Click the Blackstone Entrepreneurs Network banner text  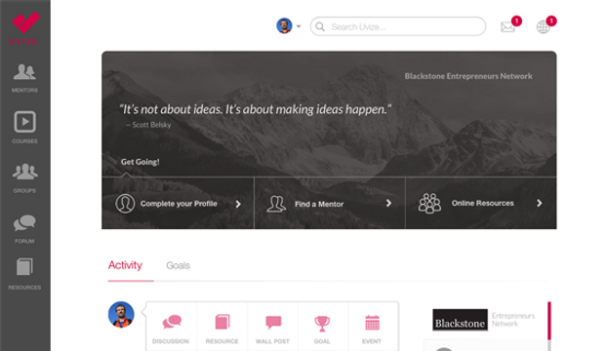tap(468, 76)
